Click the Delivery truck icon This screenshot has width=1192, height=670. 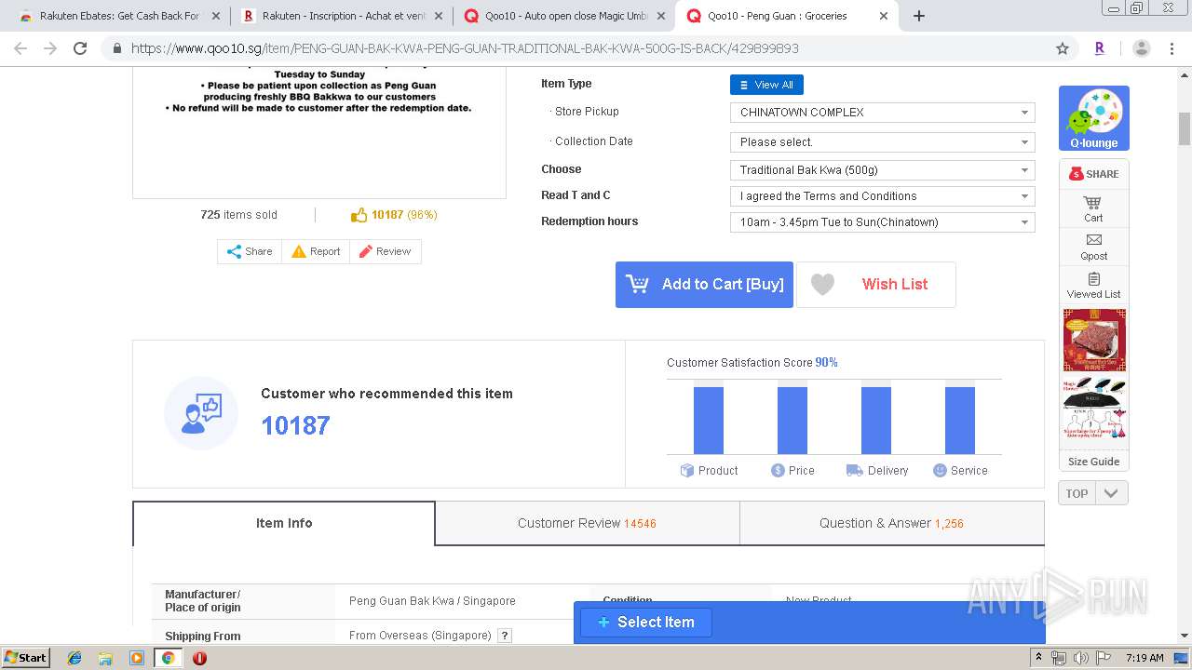[854, 471]
